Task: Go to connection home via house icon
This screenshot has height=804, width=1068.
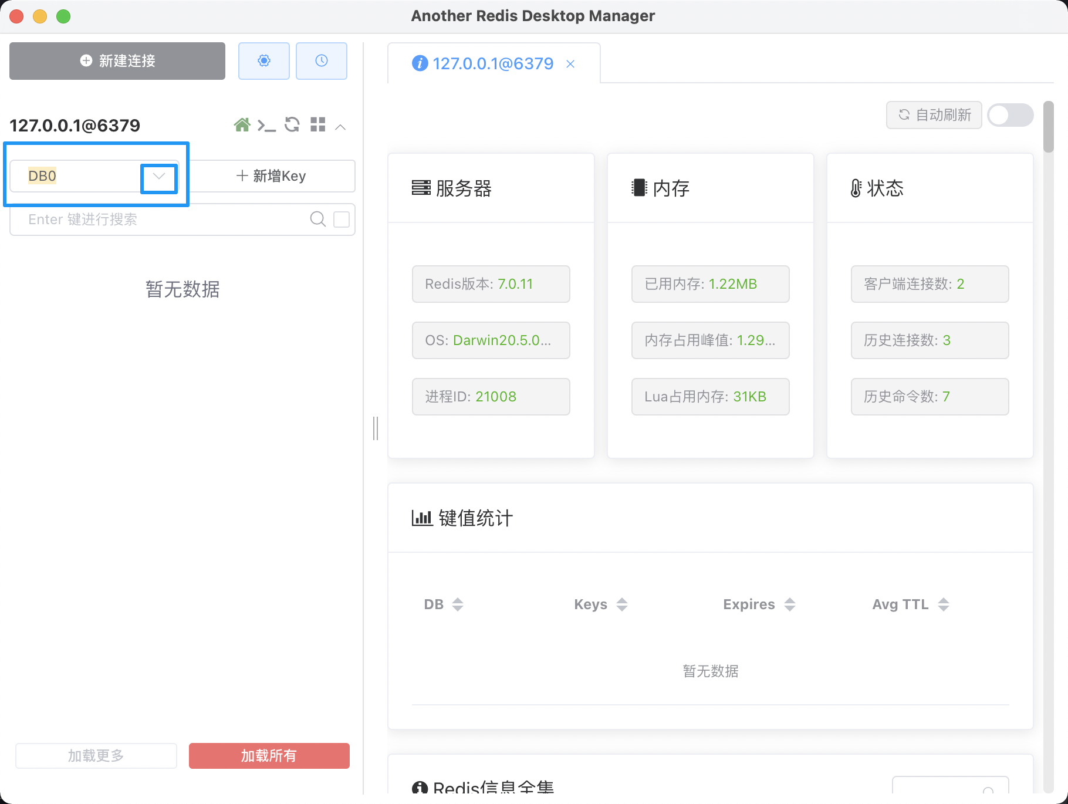Action: (x=242, y=125)
